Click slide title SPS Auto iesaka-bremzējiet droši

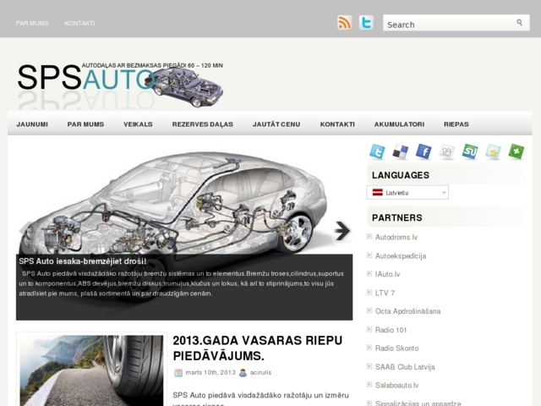(x=83, y=261)
